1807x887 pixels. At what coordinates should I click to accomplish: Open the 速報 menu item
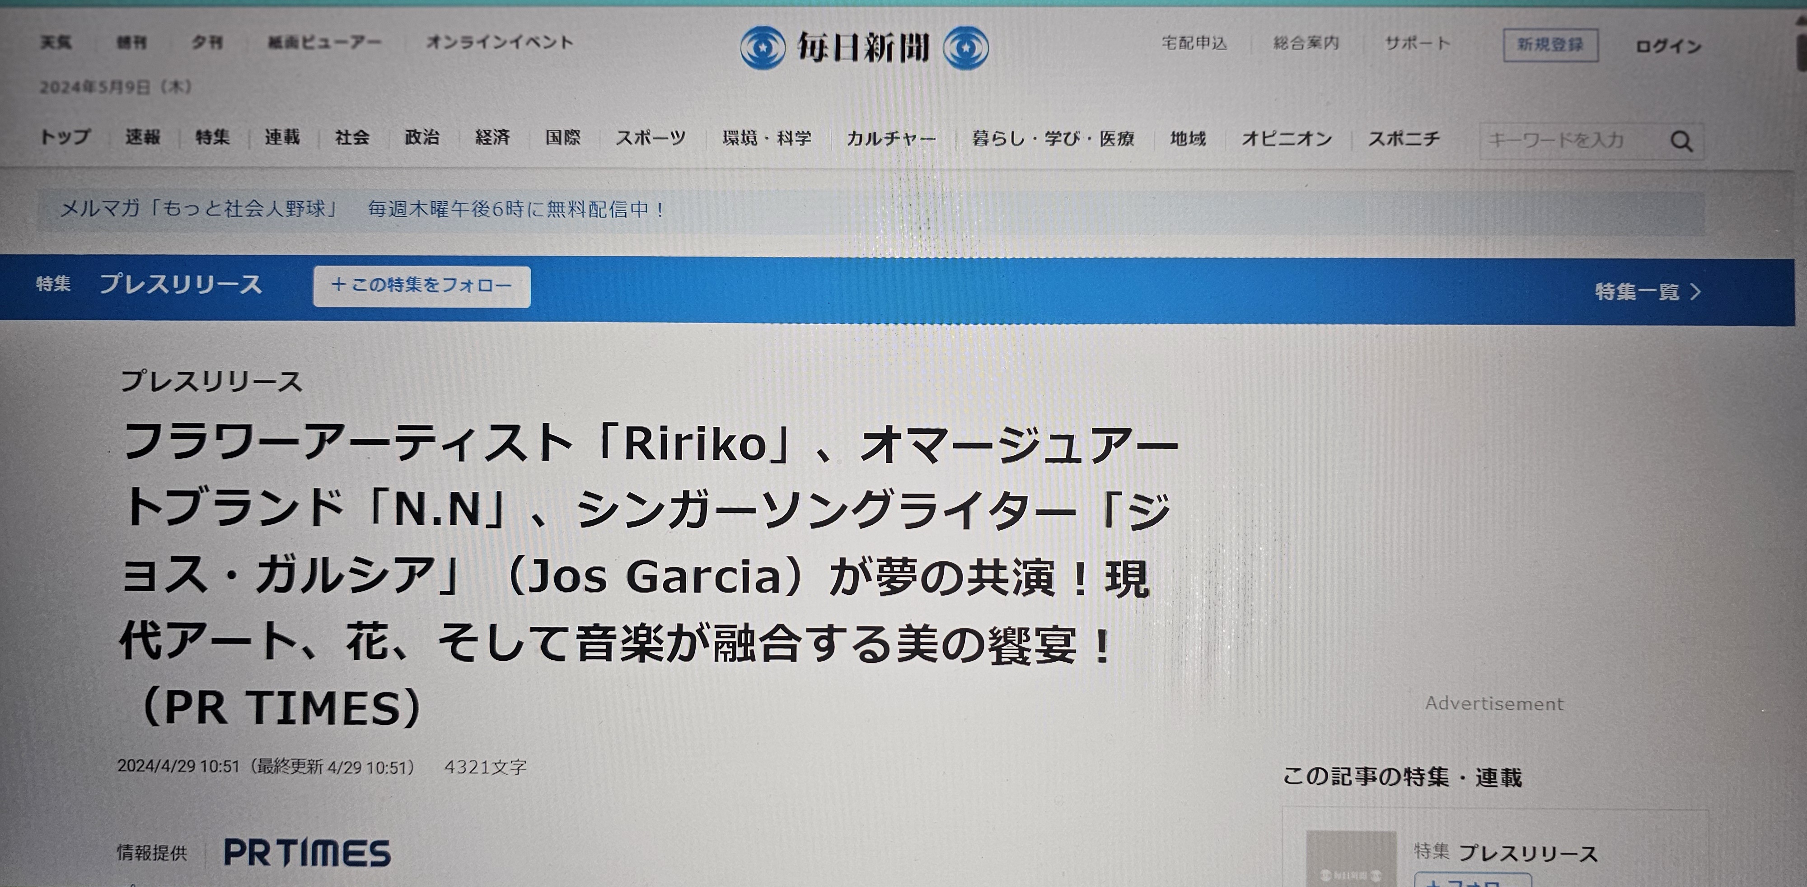(142, 137)
